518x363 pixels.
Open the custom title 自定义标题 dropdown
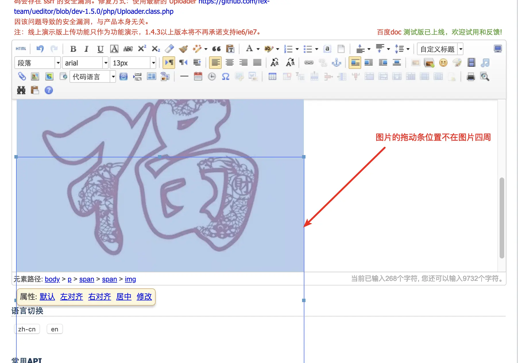460,49
